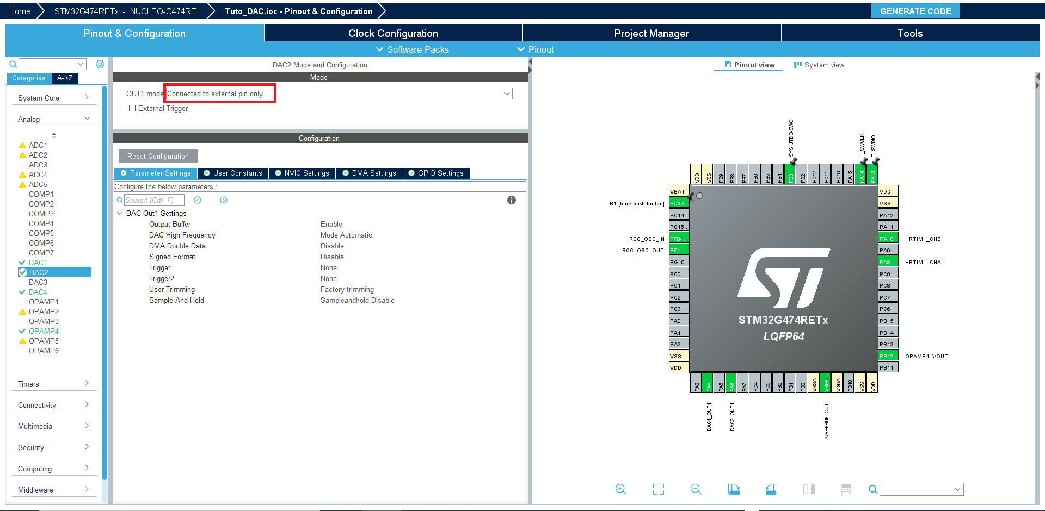Click the Reset Configuration button

coord(158,156)
